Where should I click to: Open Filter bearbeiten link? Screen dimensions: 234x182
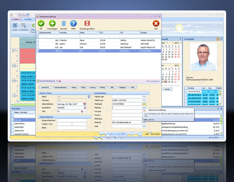pos(153,81)
